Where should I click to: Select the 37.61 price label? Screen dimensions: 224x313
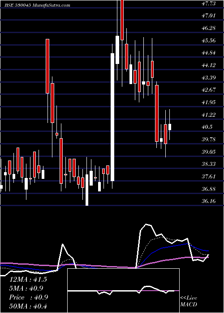209,177
